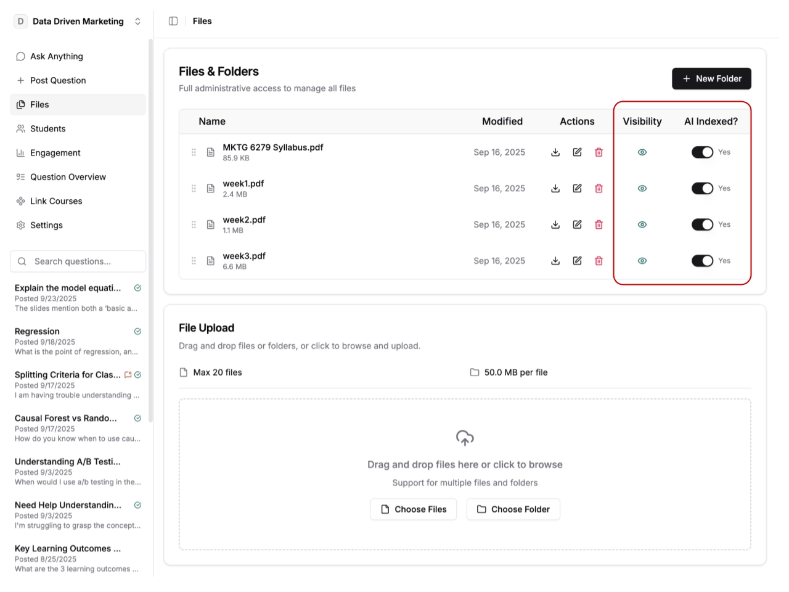Toggle visibility eye icon for week1.pdf
The image size is (789, 592).
coord(642,189)
